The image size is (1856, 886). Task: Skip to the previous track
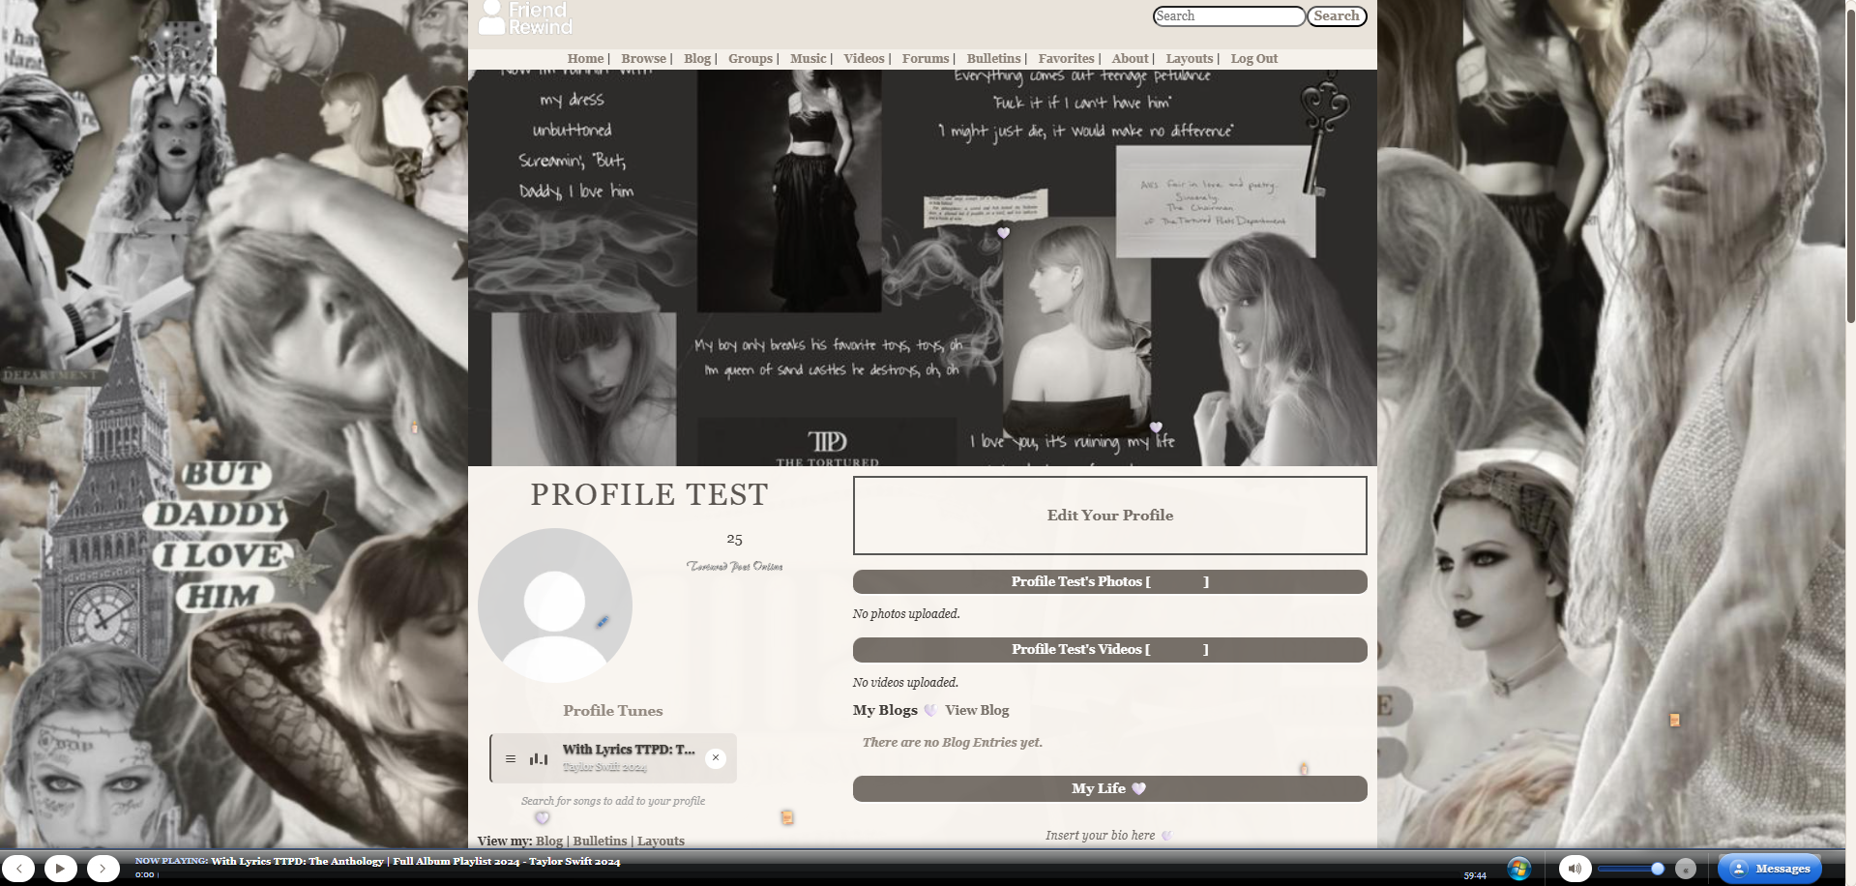click(x=18, y=869)
